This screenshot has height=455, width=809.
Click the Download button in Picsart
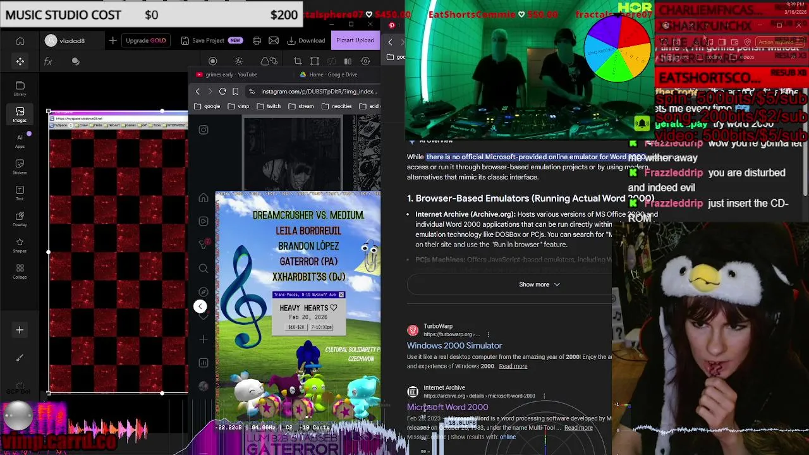(307, 40)
